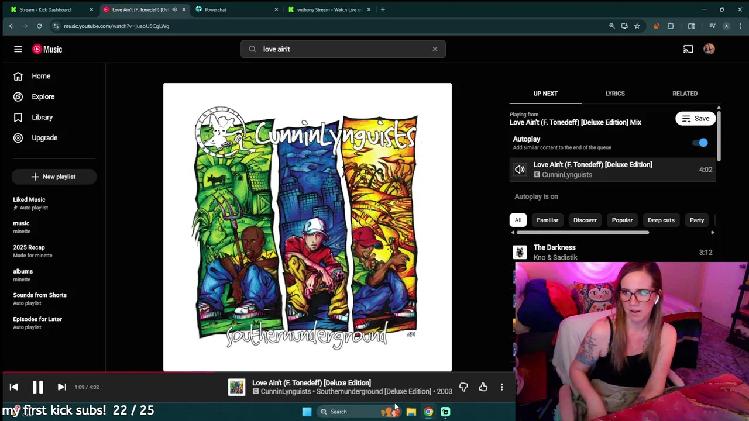
Task: Click the search field containing 'love ain't'
Action: click(x=342, y=49)
